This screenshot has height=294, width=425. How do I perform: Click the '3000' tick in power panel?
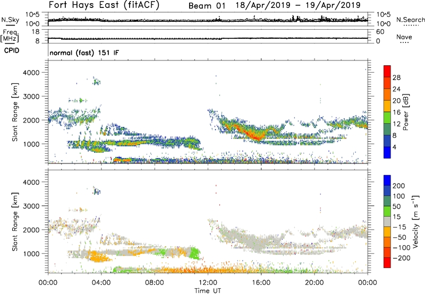tap(31, 97)
